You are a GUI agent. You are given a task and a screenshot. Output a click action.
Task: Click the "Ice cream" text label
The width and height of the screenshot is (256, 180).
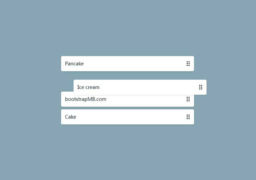tap(88, 87)
